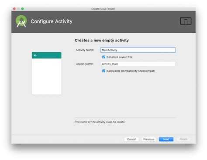The width and height of the screenshot is (207, 160).
Task: Click the Previous button
Action: pos(148,139)
